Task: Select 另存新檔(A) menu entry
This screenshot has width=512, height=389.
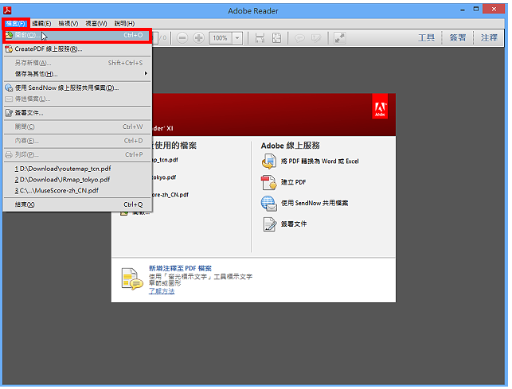Action: click(77, 63)
